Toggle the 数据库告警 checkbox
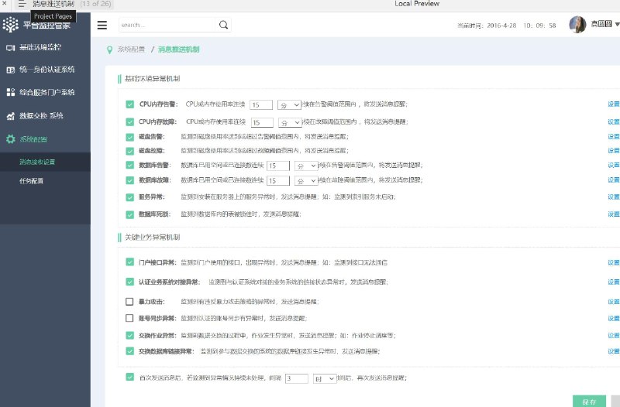 coord(129,165)
